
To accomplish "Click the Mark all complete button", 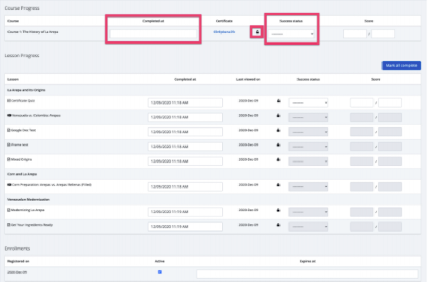I will tap(401, 65).
